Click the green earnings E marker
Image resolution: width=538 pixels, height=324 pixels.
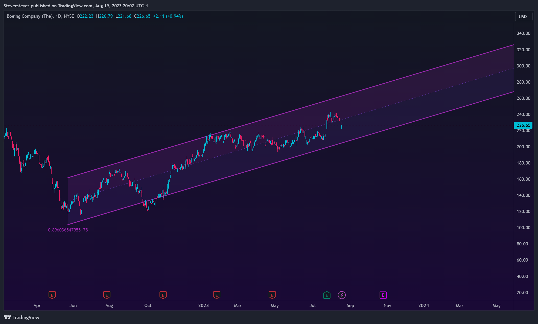(x=327, y=295)
